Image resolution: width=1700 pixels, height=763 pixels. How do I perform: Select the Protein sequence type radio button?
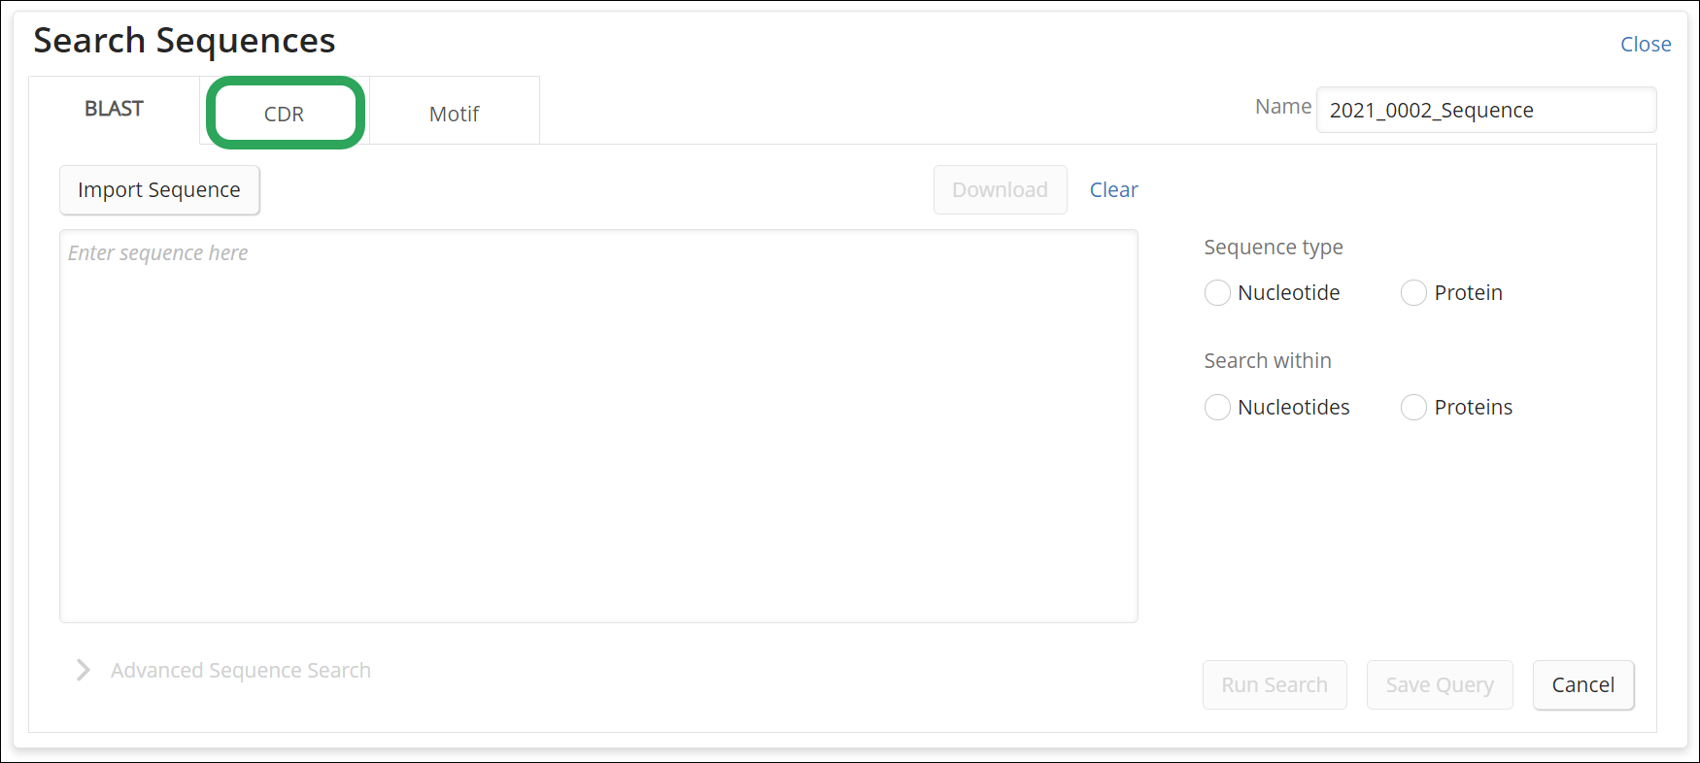pos(1413,293)
